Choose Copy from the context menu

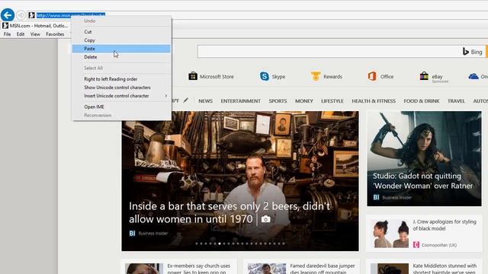click(x=121, y=40)
